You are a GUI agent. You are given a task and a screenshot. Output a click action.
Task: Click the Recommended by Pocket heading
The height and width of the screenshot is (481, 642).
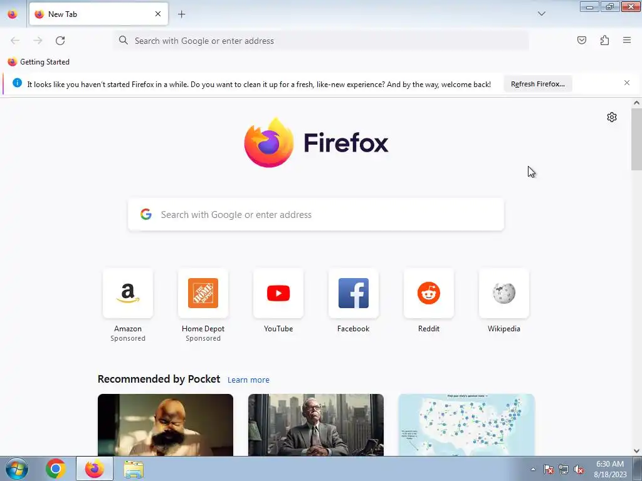159,379
